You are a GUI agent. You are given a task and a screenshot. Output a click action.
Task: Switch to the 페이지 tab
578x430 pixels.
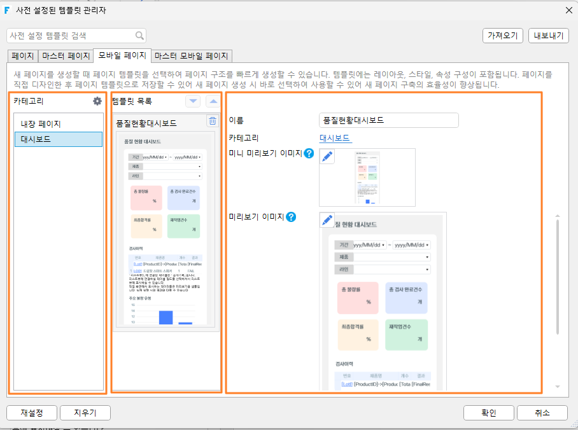22,56
